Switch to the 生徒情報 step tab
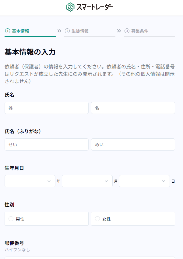 (x=80, y=31)
